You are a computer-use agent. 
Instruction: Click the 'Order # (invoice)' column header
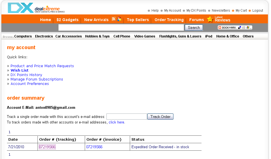pos(104,139)
